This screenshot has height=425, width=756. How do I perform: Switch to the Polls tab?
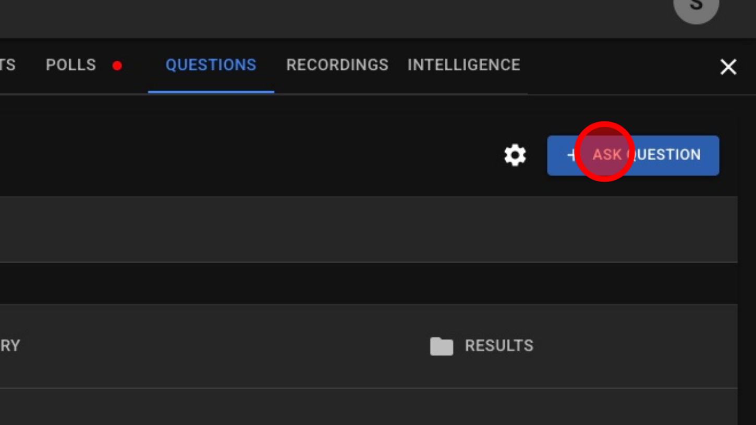tap(71, 65)
